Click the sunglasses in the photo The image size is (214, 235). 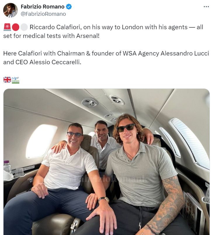click(x=126, y=128)
